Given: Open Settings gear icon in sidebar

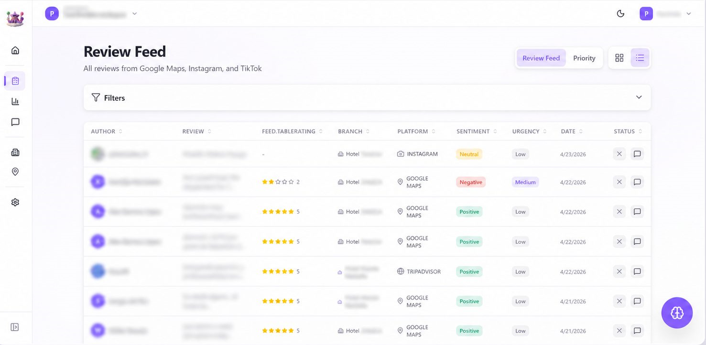Looking at the screenshot, I should click(15, 202).
